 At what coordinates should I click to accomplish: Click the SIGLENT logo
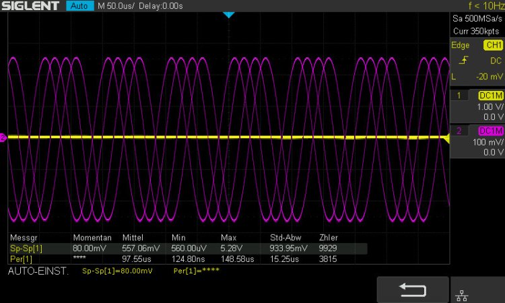(x=31, y=6)
